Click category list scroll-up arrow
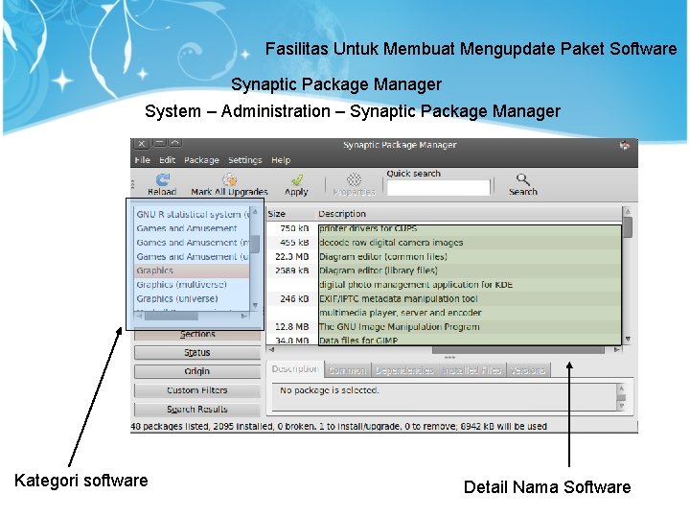Image resolution: width=690 pixels, height=518 pixels. [255, 212]
